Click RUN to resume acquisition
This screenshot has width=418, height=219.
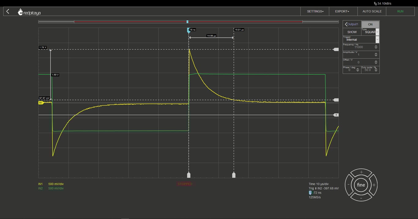coord(400,11)
